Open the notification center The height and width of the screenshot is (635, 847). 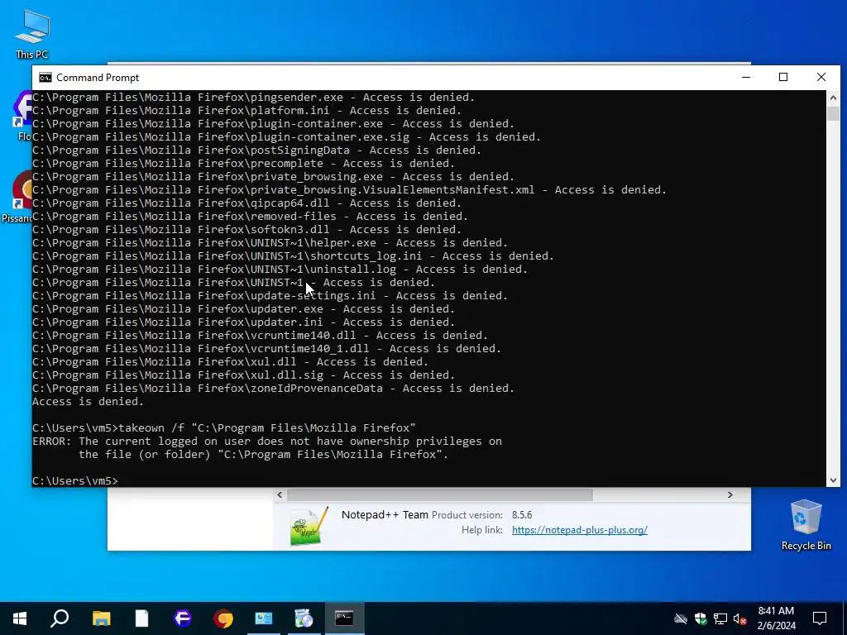pos(820,618)
